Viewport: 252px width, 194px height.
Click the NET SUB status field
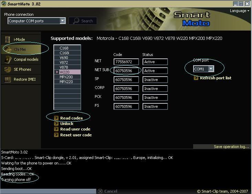click(155, 71)
